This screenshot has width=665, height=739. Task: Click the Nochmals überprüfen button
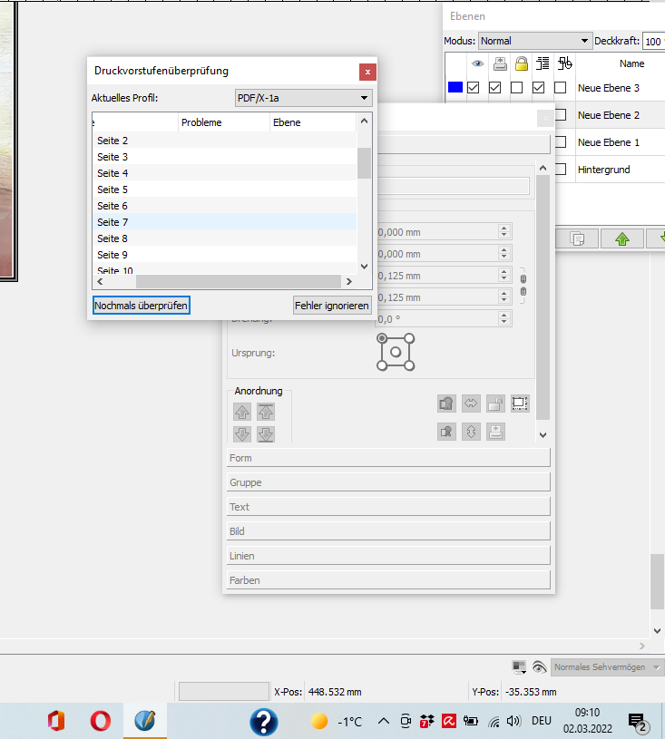141,306
